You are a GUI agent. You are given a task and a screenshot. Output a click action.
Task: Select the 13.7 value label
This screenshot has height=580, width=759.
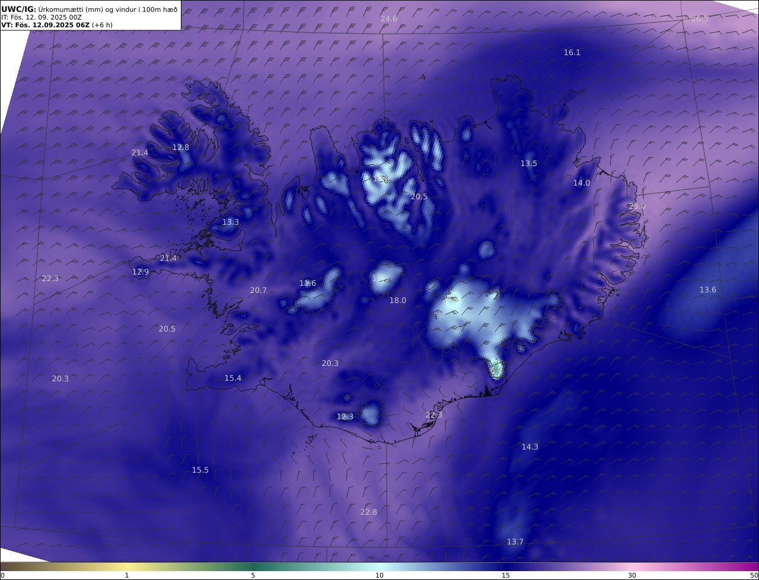tap(515, 542)
